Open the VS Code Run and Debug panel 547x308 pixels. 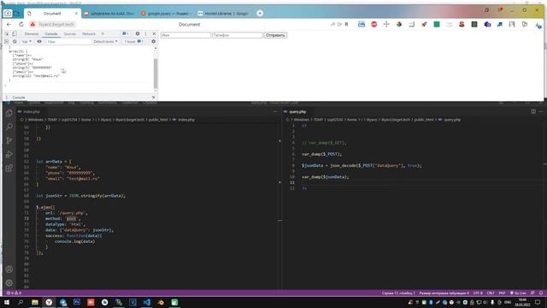coord(9,154)
